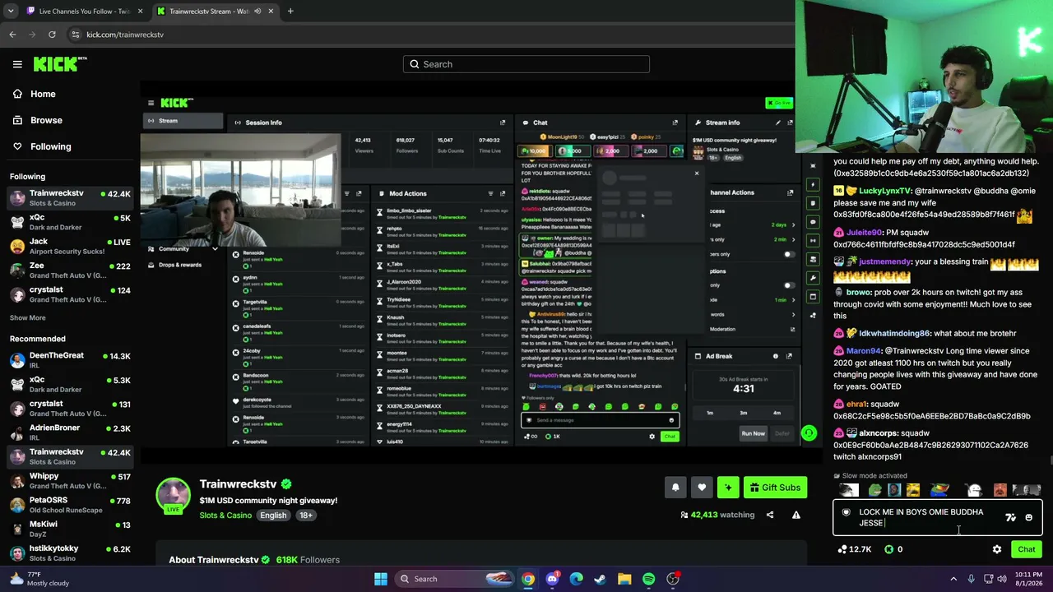Select the Stream tab in dashboard sidebar
The width and height of the screenshot is (1053, 592).
[182, 121]
